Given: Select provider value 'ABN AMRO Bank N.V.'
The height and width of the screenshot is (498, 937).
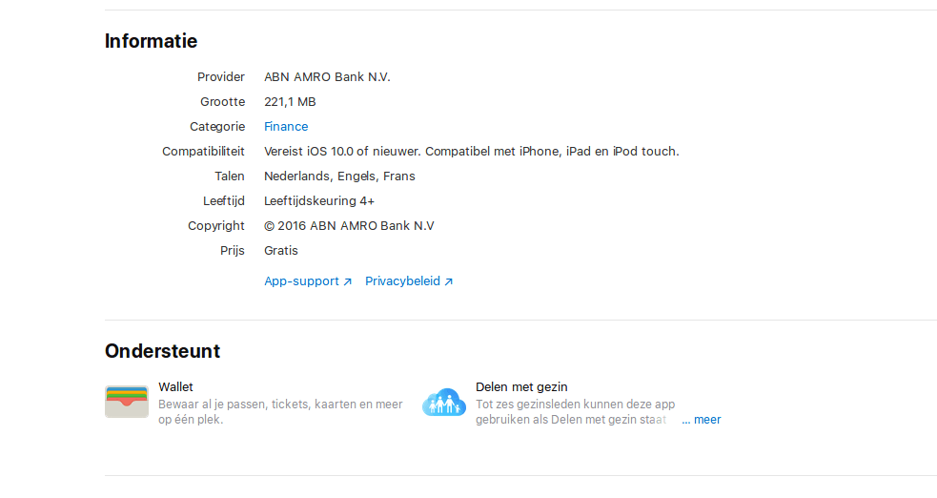Looking at the screenshot, I should 328,77.
